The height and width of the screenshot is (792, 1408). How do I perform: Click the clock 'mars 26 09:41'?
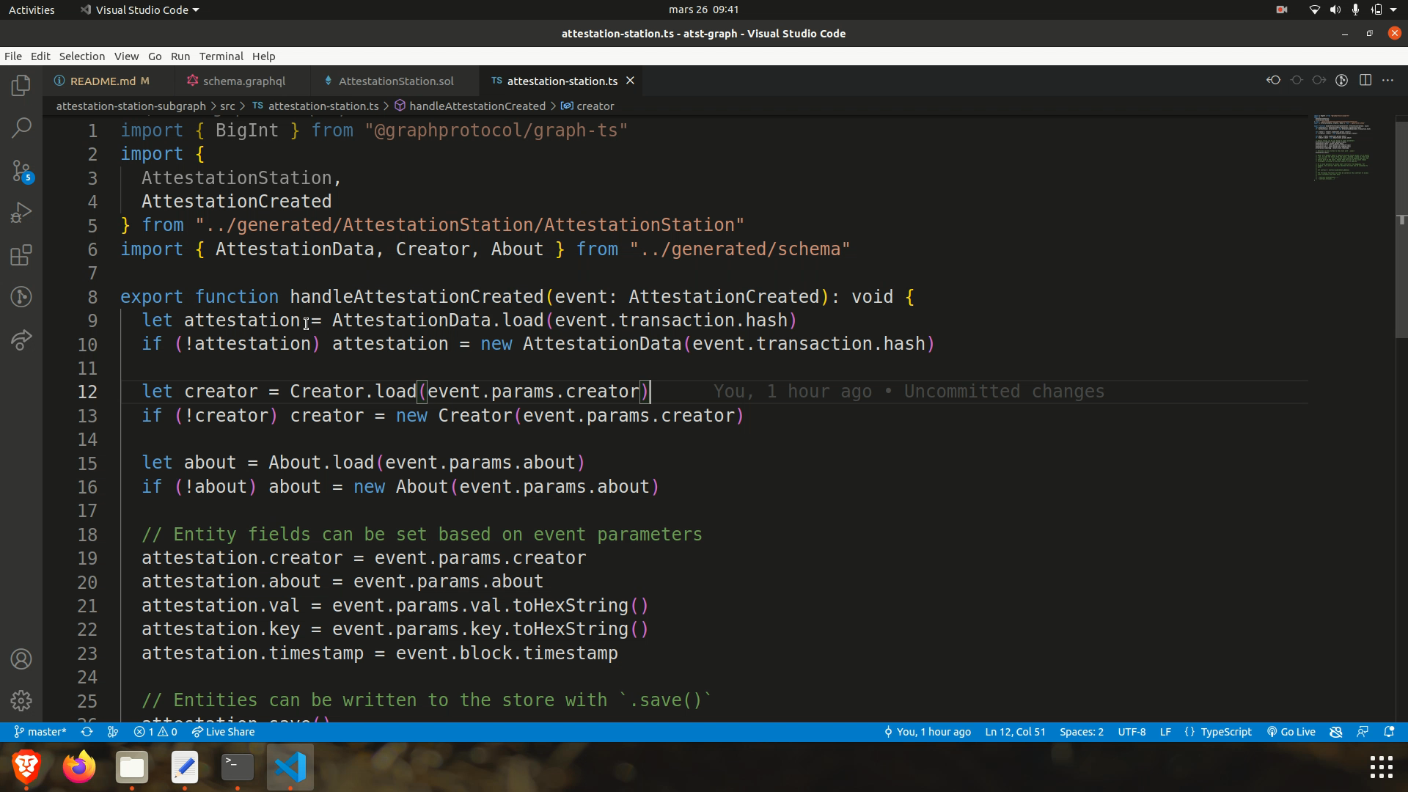(704, 10)
